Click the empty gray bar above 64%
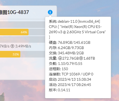This screenshot has height=101, width=119. 22,25
